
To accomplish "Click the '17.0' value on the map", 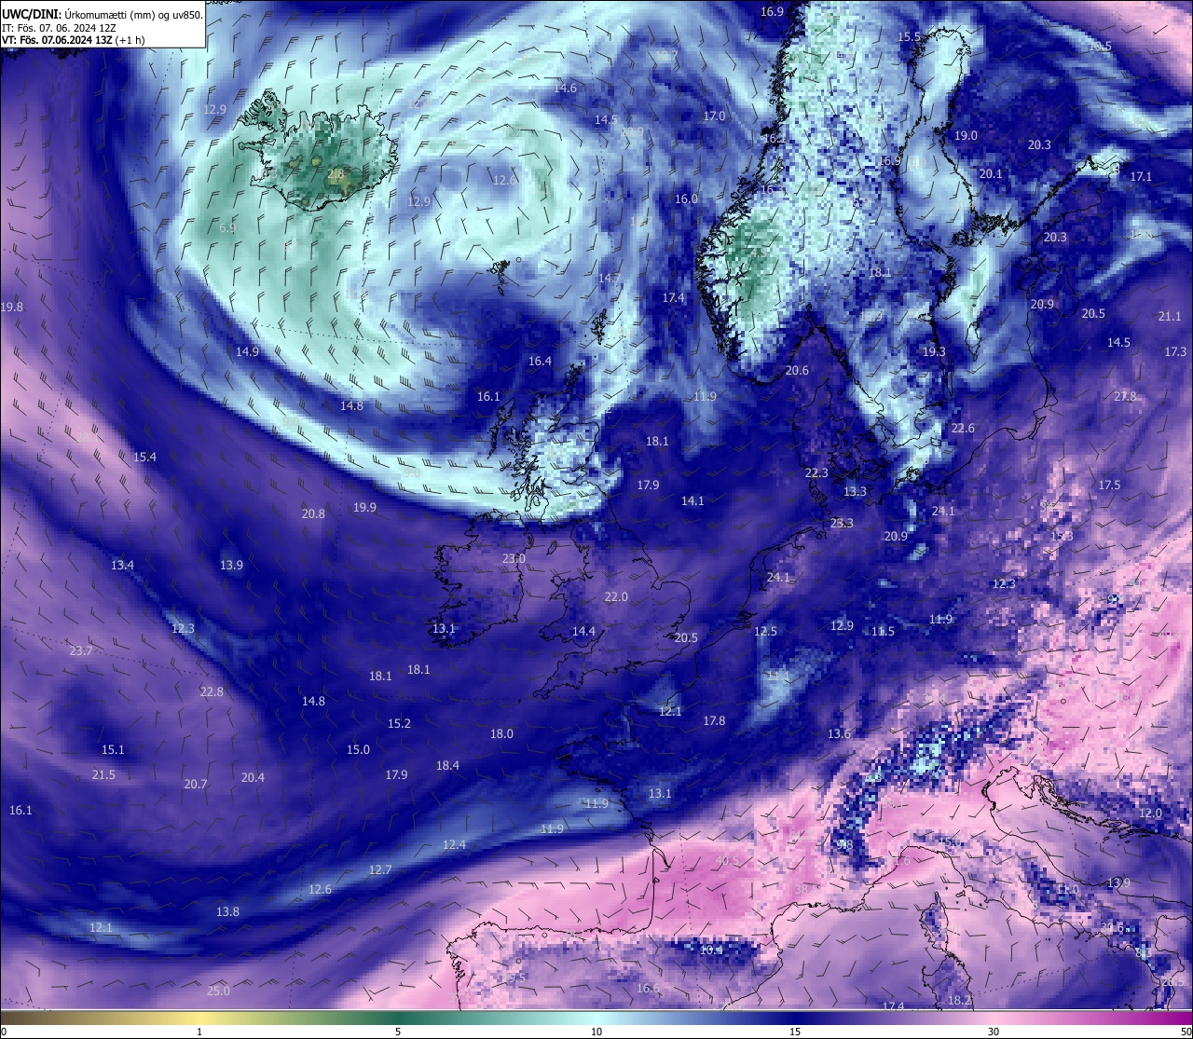I will (714, 116).
